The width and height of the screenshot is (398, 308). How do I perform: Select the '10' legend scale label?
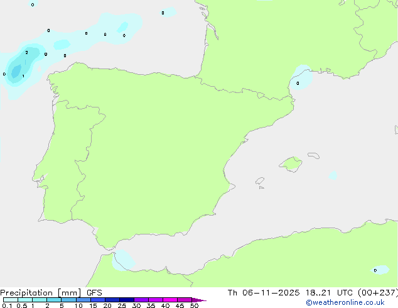[x=78, y=305]
